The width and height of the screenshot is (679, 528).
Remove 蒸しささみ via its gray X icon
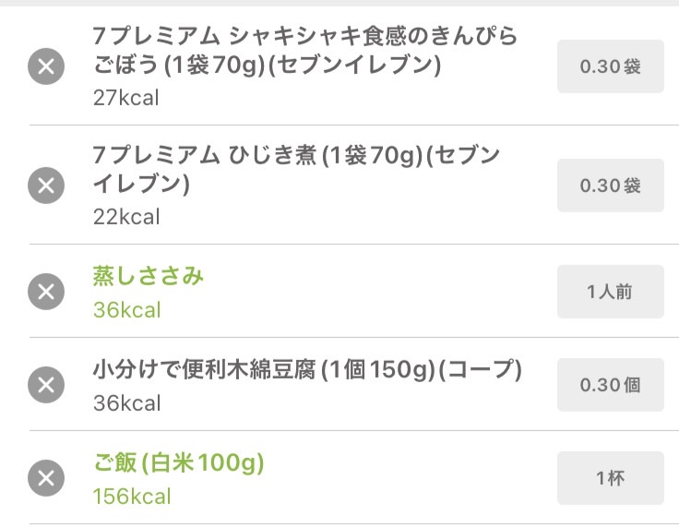pos(46,292)
